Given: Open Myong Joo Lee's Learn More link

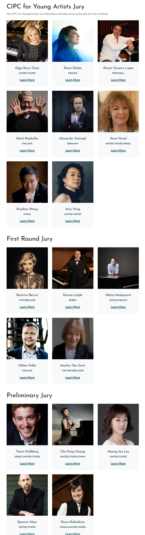Looking at the screenshot, I should [118, 464].
